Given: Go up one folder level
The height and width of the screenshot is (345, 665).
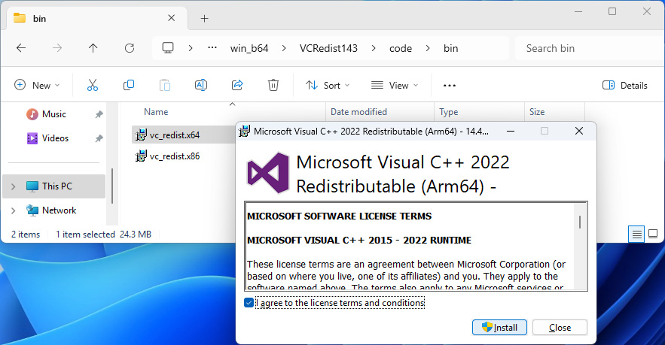Looking at the screenshot, I should (93, 48).
